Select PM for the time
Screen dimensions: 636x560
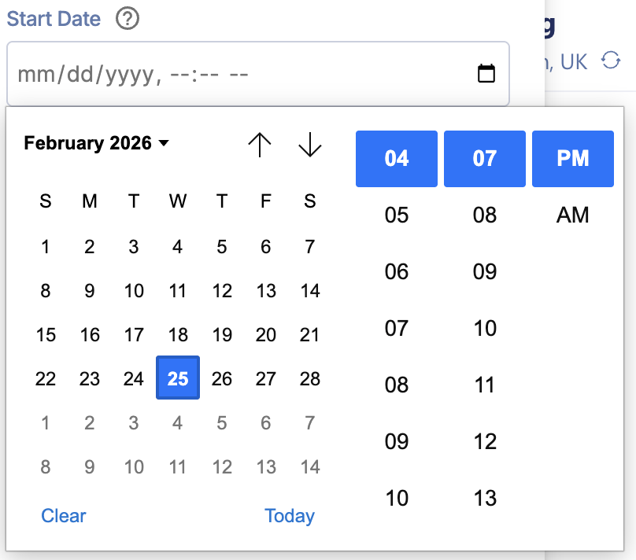tap(573, 159)
